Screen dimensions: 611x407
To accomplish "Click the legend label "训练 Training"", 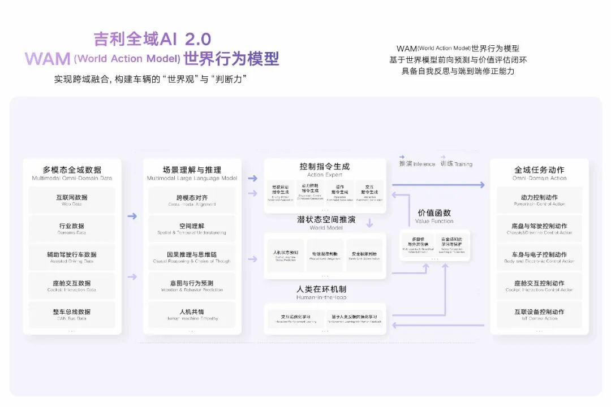I will (x=457, y=163).
